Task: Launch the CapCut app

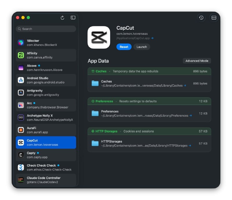Action: click(x=142, y=47)
